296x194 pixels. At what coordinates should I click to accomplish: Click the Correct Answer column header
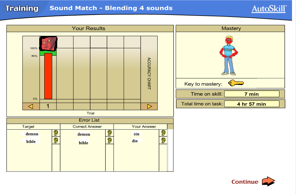(x=87, y=126)
